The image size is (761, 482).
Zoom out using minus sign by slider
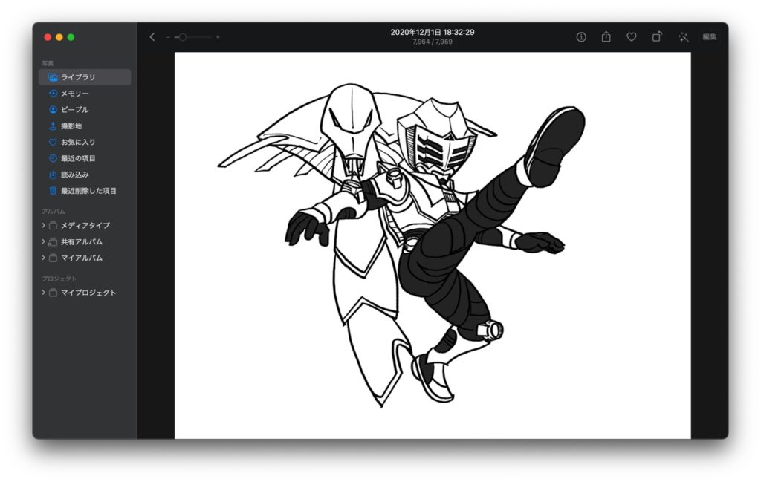(168, 37)
